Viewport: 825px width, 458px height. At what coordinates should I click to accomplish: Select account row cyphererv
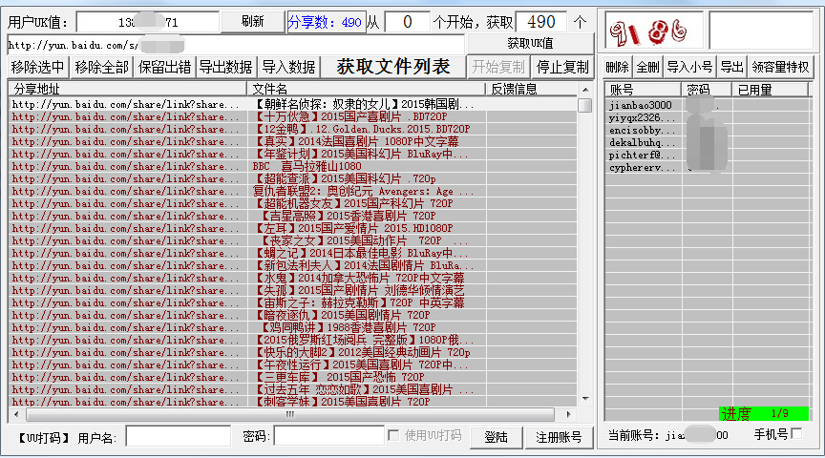tap(707, 168)
